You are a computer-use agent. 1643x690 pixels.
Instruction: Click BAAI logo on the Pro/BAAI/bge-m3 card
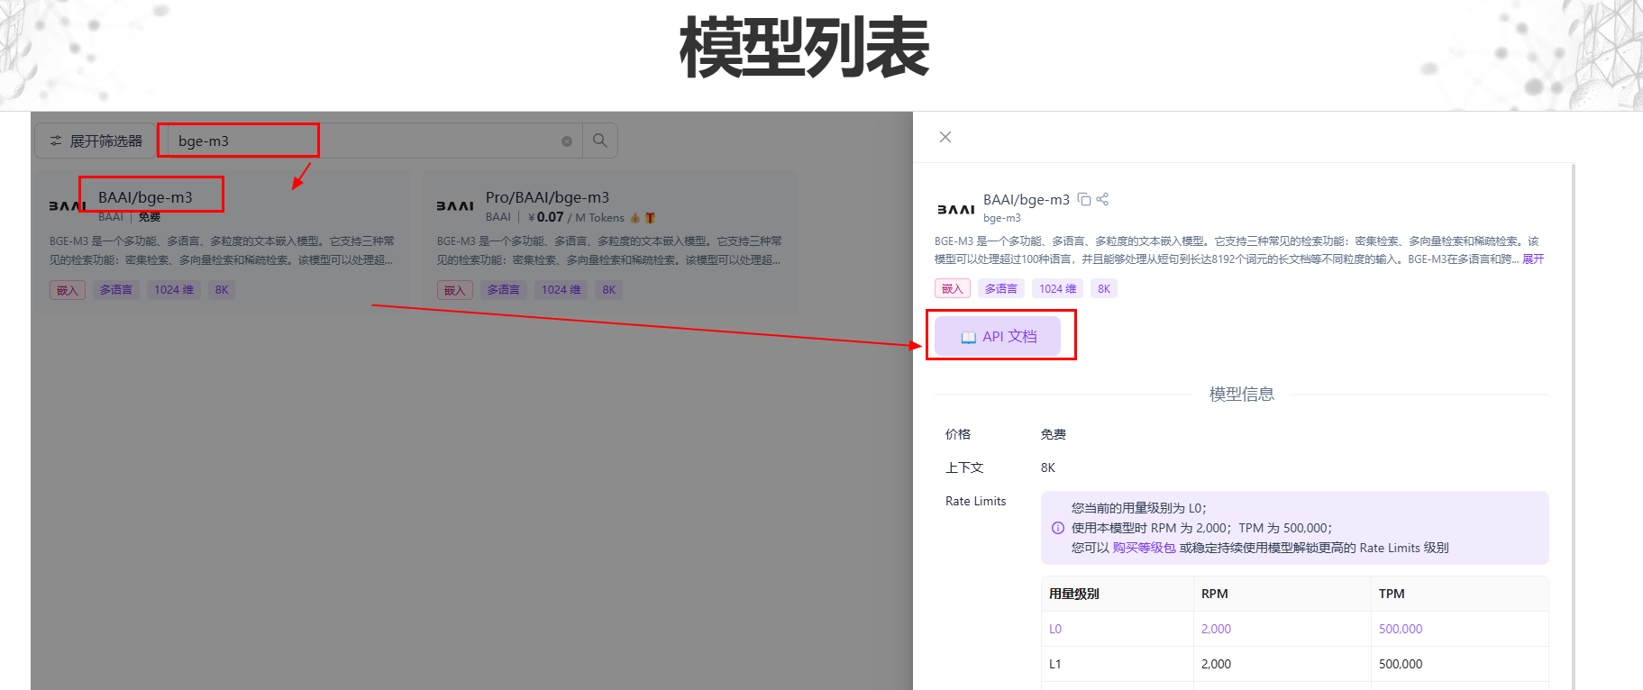(x=455, y=206)
